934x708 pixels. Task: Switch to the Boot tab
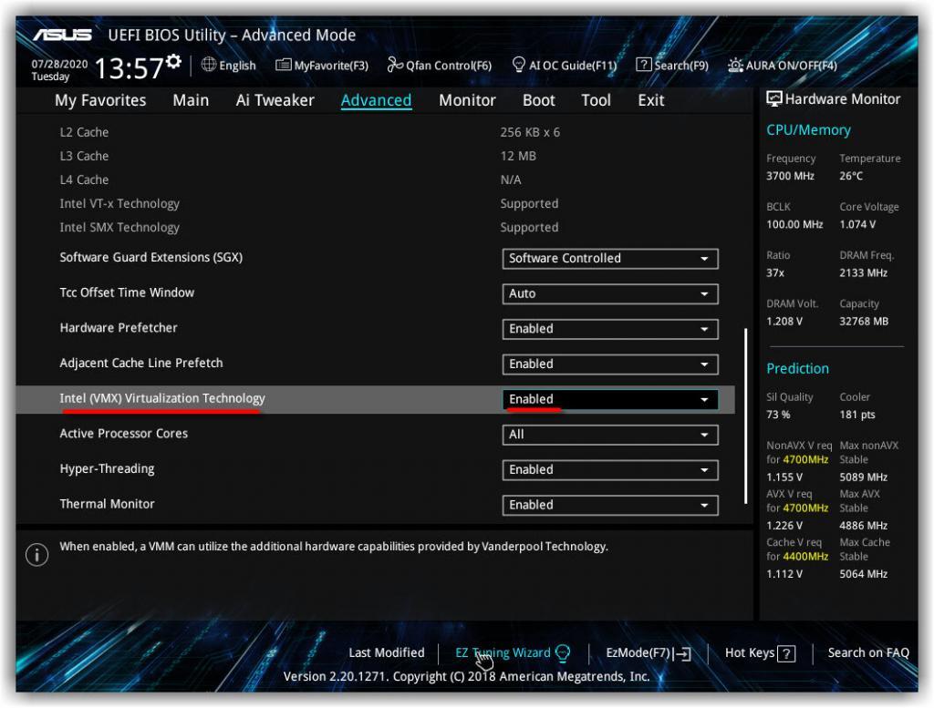point(538,100)
